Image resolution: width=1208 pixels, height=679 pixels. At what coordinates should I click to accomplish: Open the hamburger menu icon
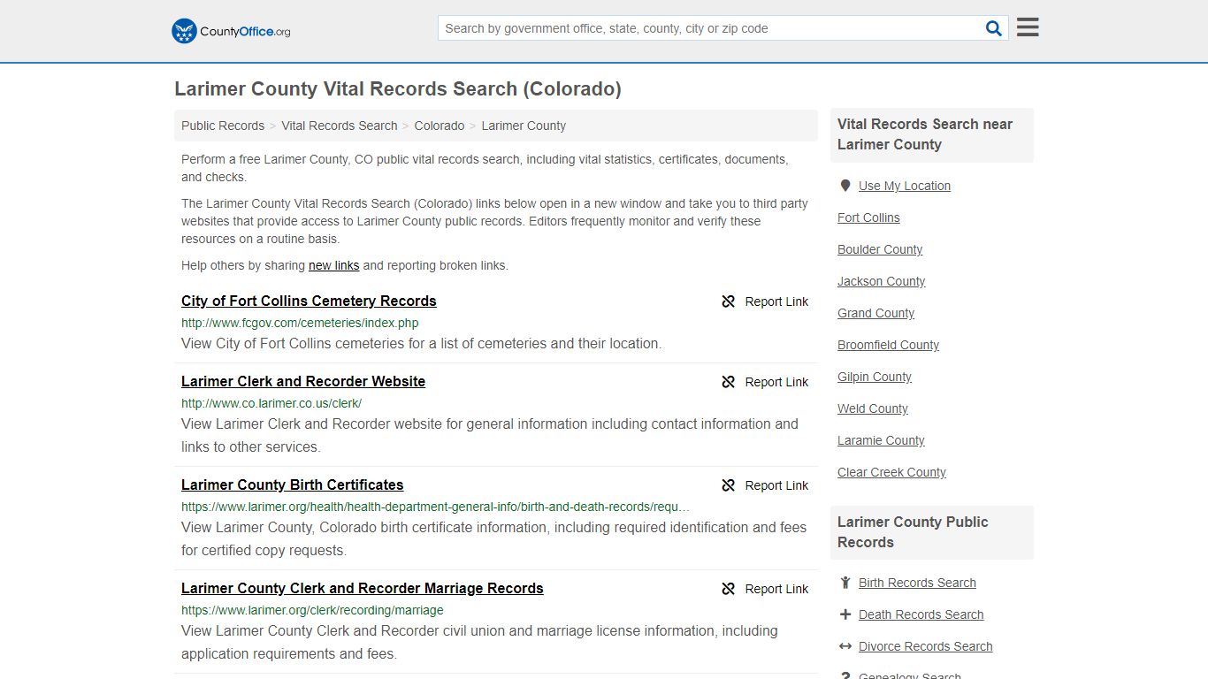[x=1028, y=27]
